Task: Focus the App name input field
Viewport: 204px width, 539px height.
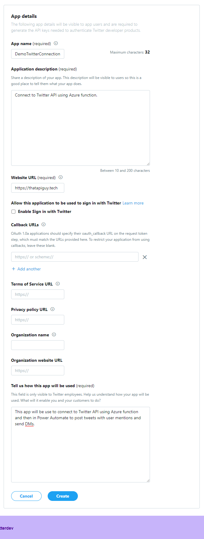Action: pos(38,54)
